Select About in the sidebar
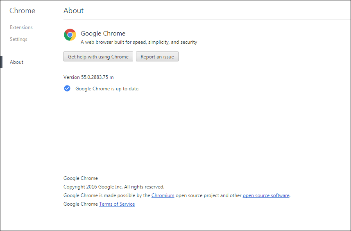 pos(16,62)
